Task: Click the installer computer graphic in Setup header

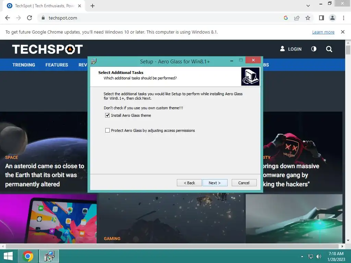Action: [x=250, y=77]
